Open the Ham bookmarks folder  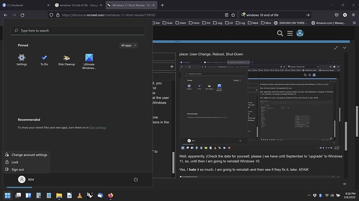(x=181, y=23)
